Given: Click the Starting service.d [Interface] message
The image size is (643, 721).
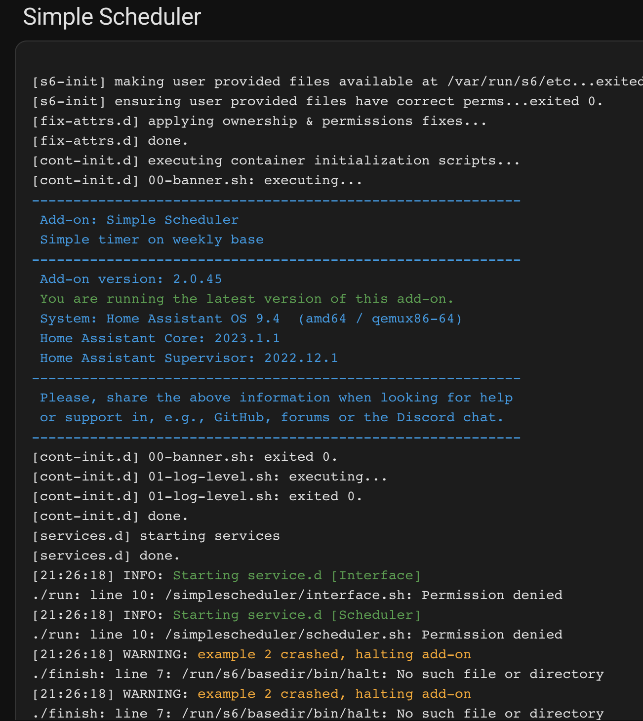Looking at the screenshot, I should click(x=297, y=575).
